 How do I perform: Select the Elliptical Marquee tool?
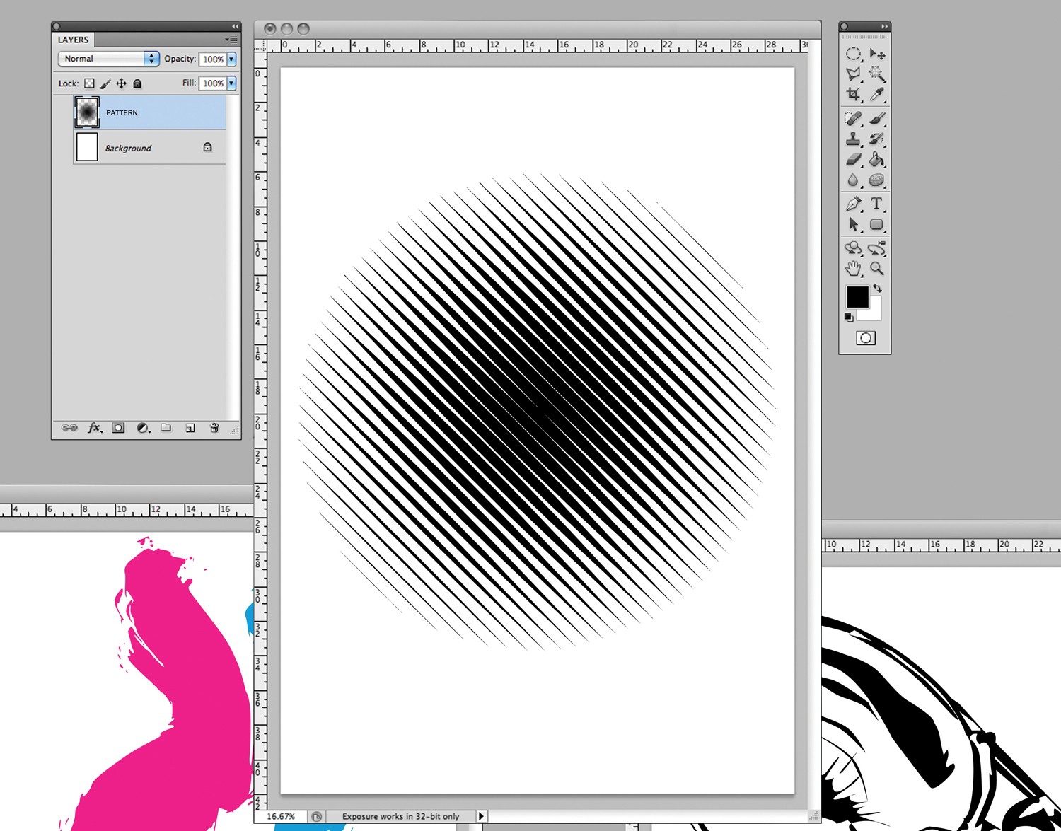click(x=854, y=54)
